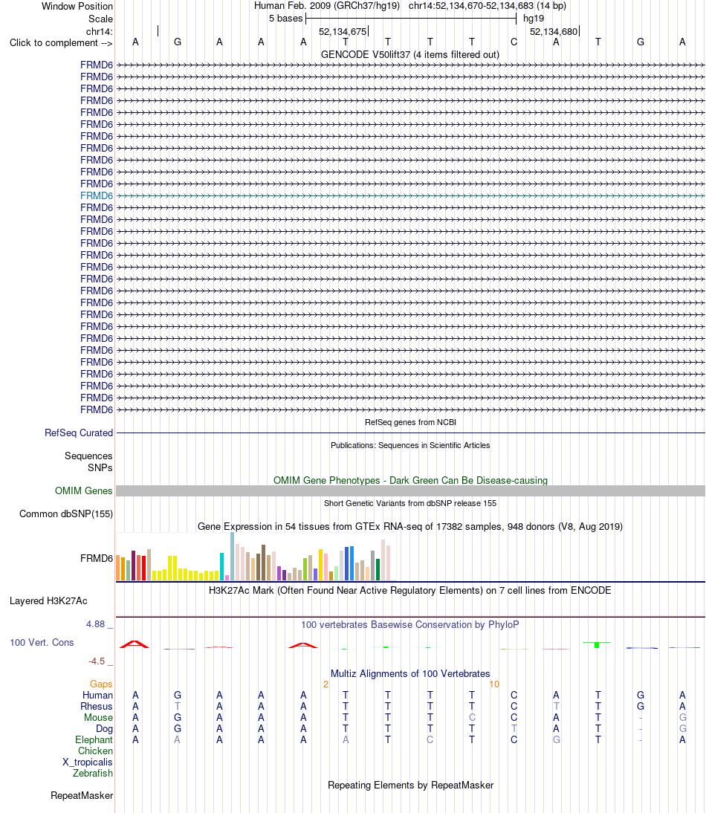Select the 'Zebrafish' species row label

click(x=93, y=773)
